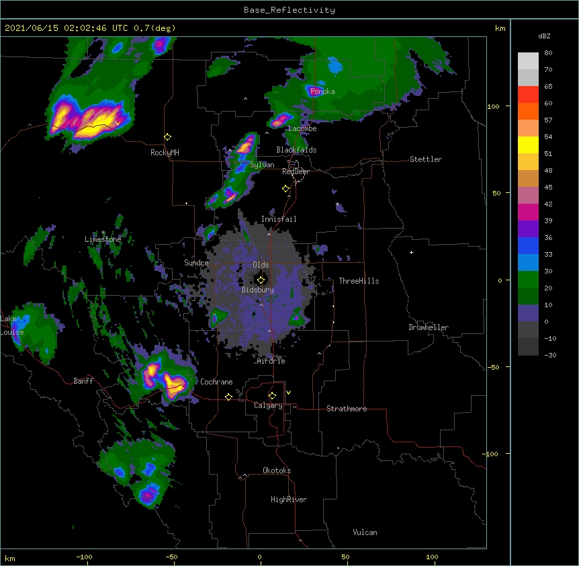Screen dimensions: 579x566
Task: Click the yellow diamond marker above Calgary label
Action: pos(272,396)
